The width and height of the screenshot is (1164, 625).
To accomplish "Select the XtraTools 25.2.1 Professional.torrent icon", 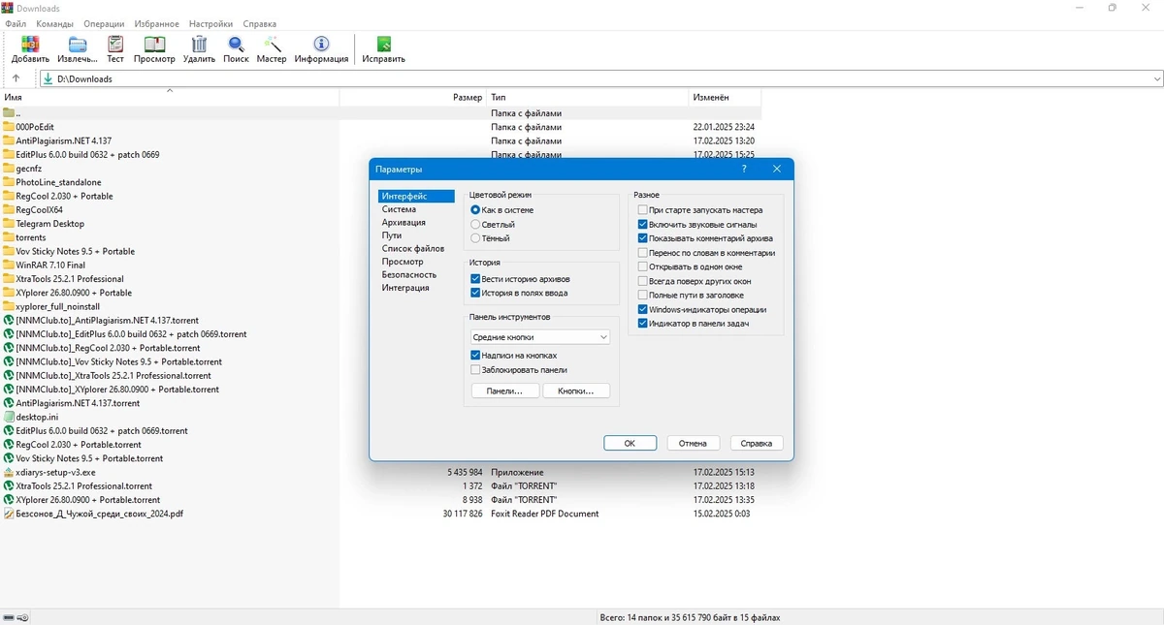I will tap(9, 485).
